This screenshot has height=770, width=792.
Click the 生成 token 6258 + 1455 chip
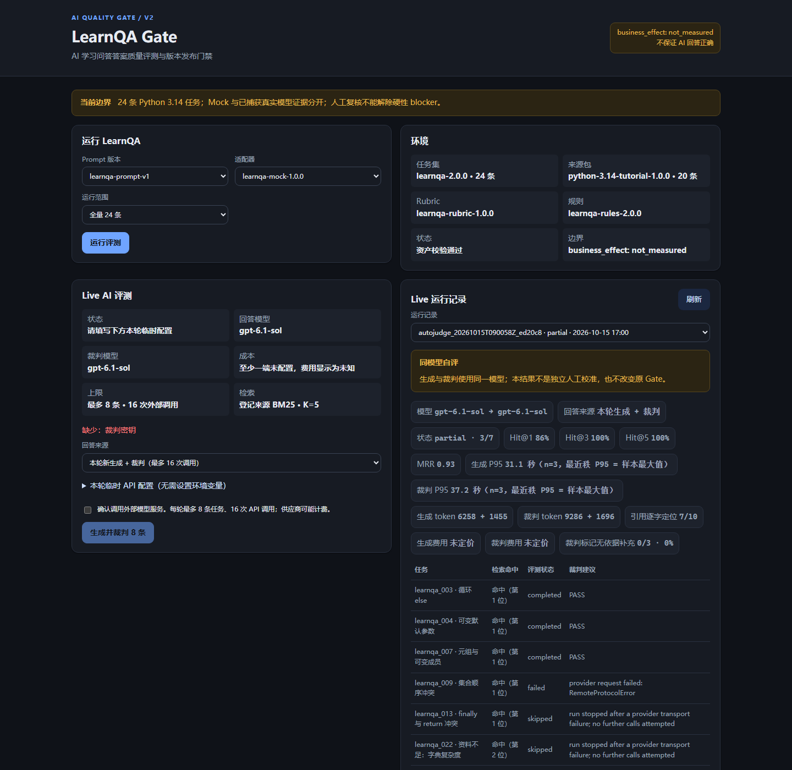[x=462, y=517]
